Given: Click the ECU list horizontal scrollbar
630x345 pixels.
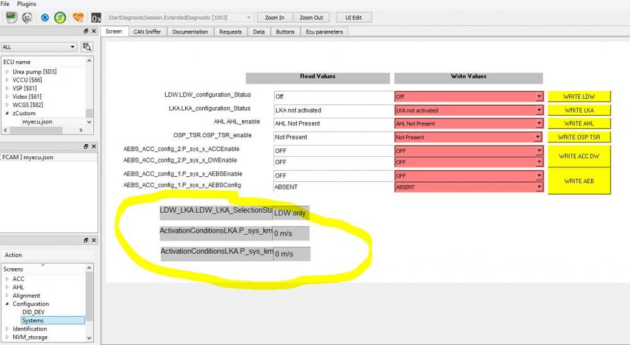Looking at the screenshot, I should (43, 130).
